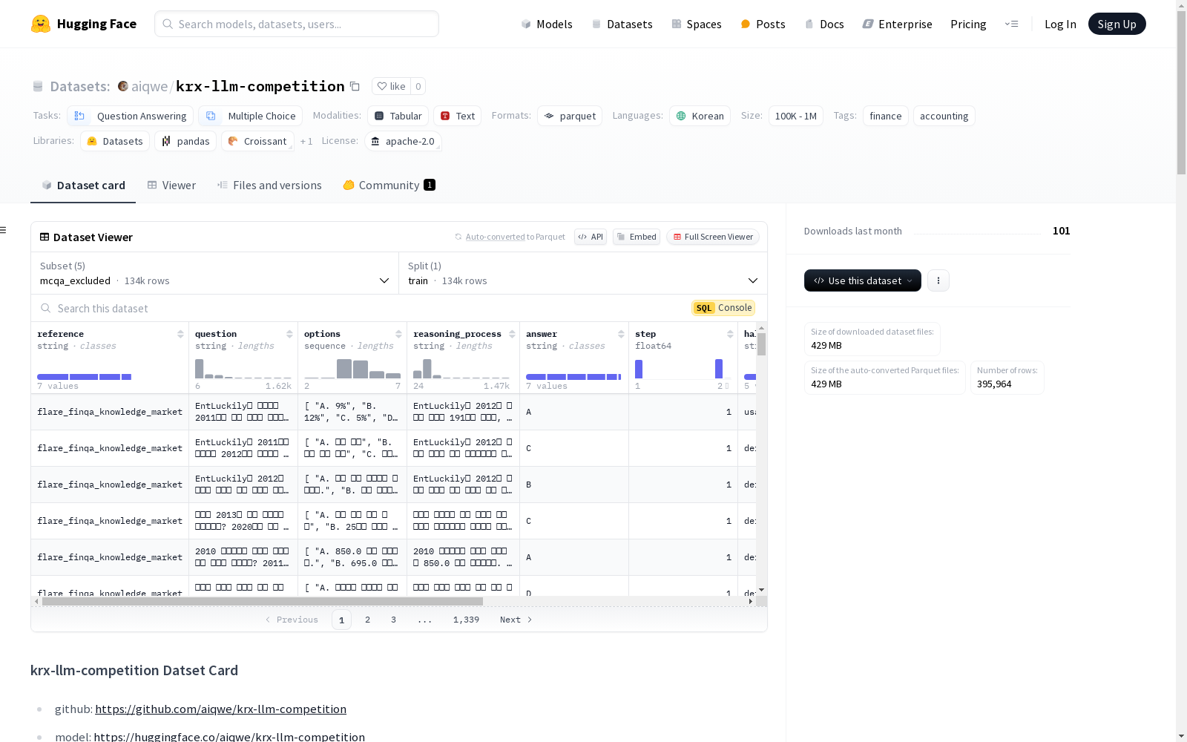Switch to the Dataset card tab

pos(83,185)
